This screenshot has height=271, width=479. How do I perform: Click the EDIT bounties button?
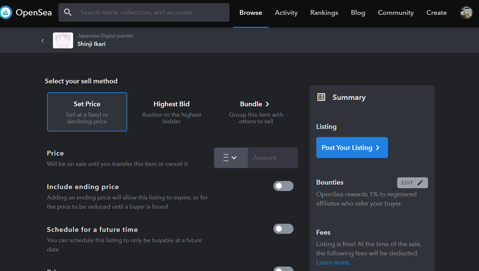[412, 183]
